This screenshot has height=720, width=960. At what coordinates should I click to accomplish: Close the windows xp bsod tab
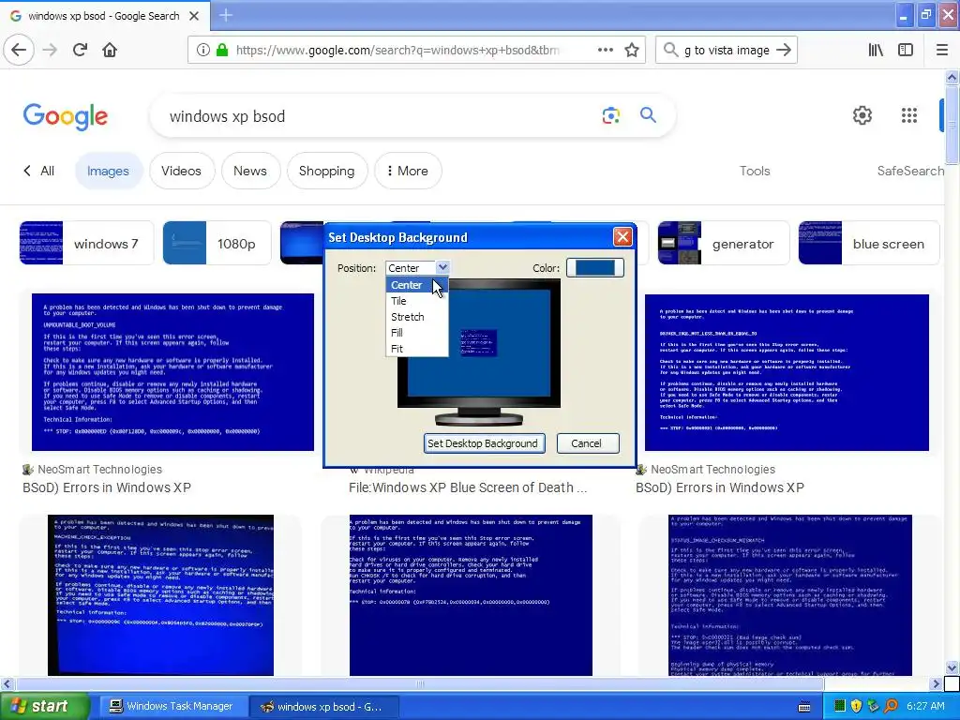[194, 16]
